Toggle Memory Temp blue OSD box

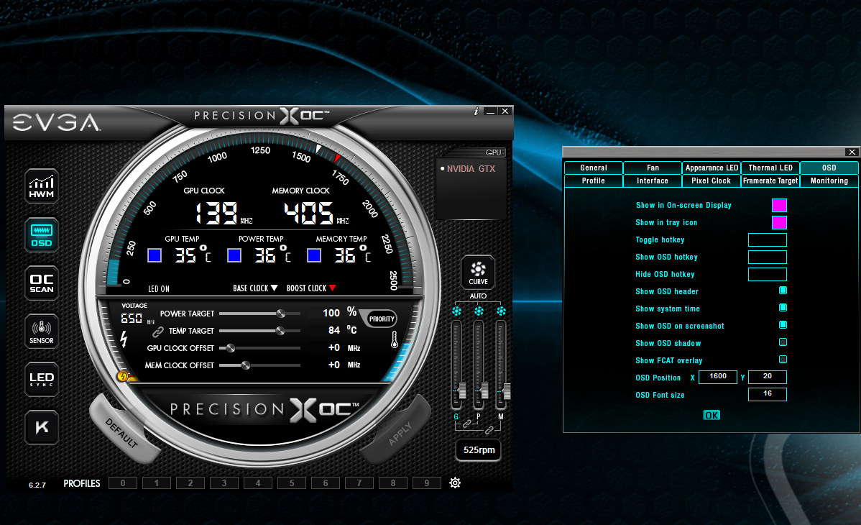point(314,255)
